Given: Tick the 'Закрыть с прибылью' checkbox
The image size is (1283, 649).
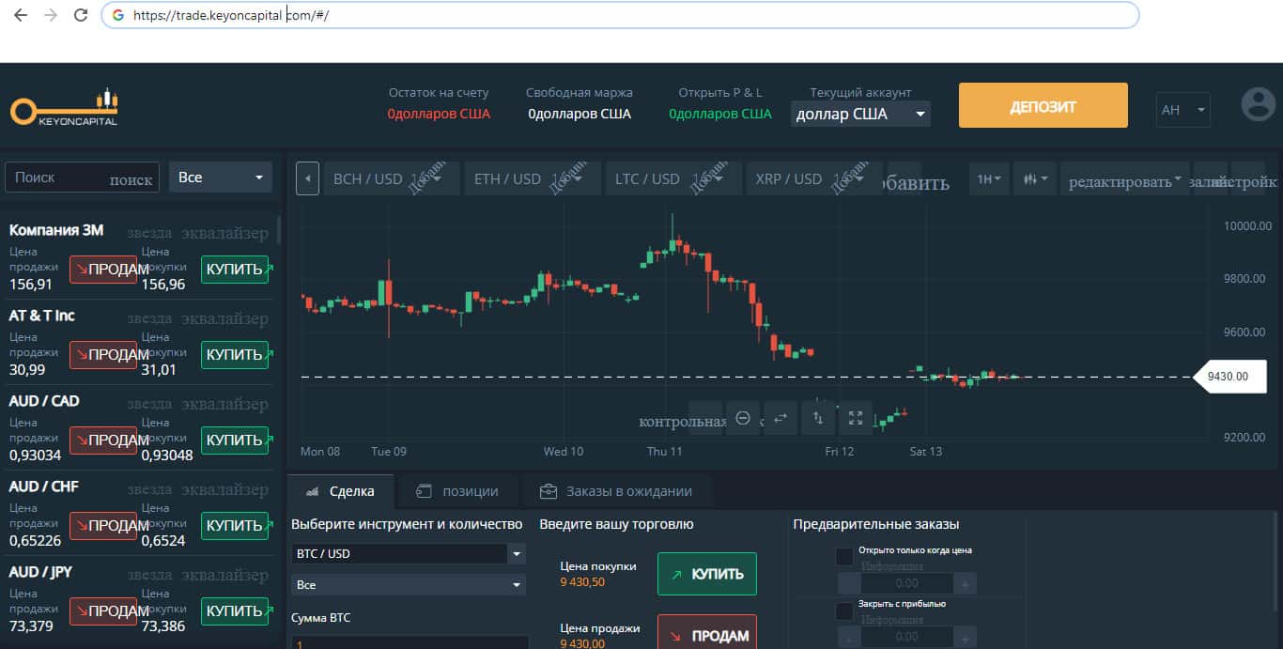Looking at the screenshot, I should tap(844, 610).
